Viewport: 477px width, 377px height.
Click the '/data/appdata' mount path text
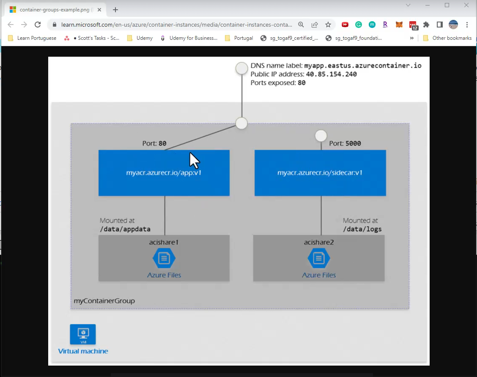click(x=125, y=229)
